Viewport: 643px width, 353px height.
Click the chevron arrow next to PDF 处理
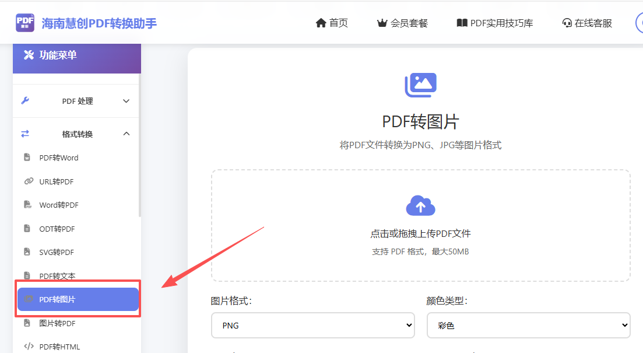[x=127, y=101]
